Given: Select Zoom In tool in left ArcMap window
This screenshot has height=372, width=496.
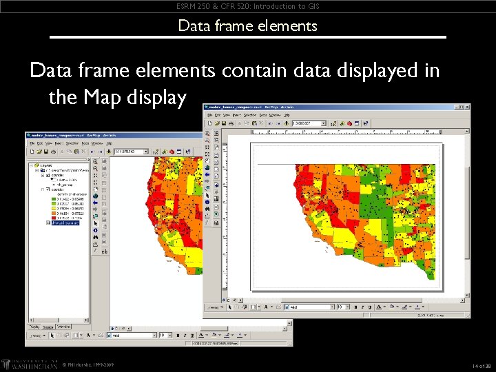Looking at the screenshot, I should pyautogui.click(x=95, y=162).
